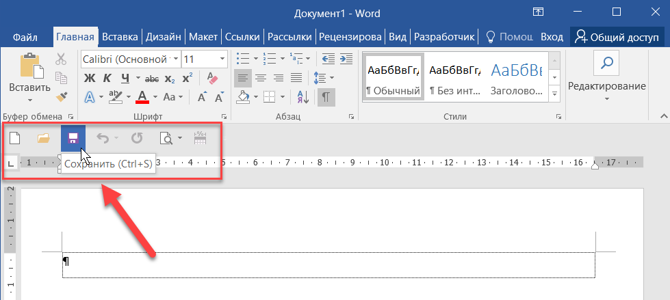
Task: Clear all formatting with eraser icon
Action: 212,78
